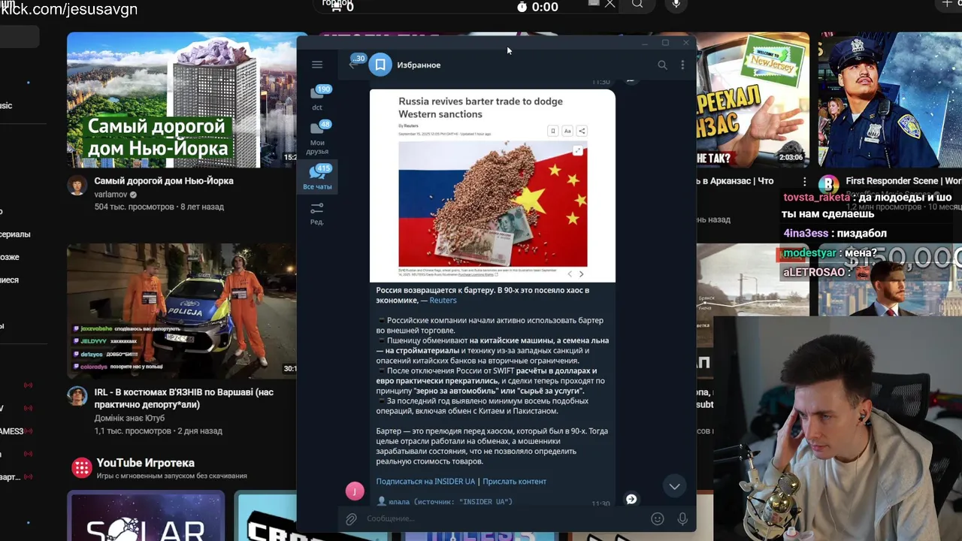962x541 pixels.
Task: Open the Telegram hamburger main menu
Action: (317, 65)
